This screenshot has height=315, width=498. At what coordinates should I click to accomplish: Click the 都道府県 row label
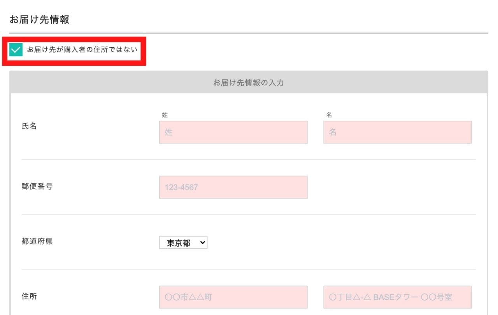coord(37,241)
